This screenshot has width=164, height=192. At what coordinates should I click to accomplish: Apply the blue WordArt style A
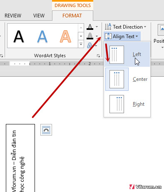point(42,36)
